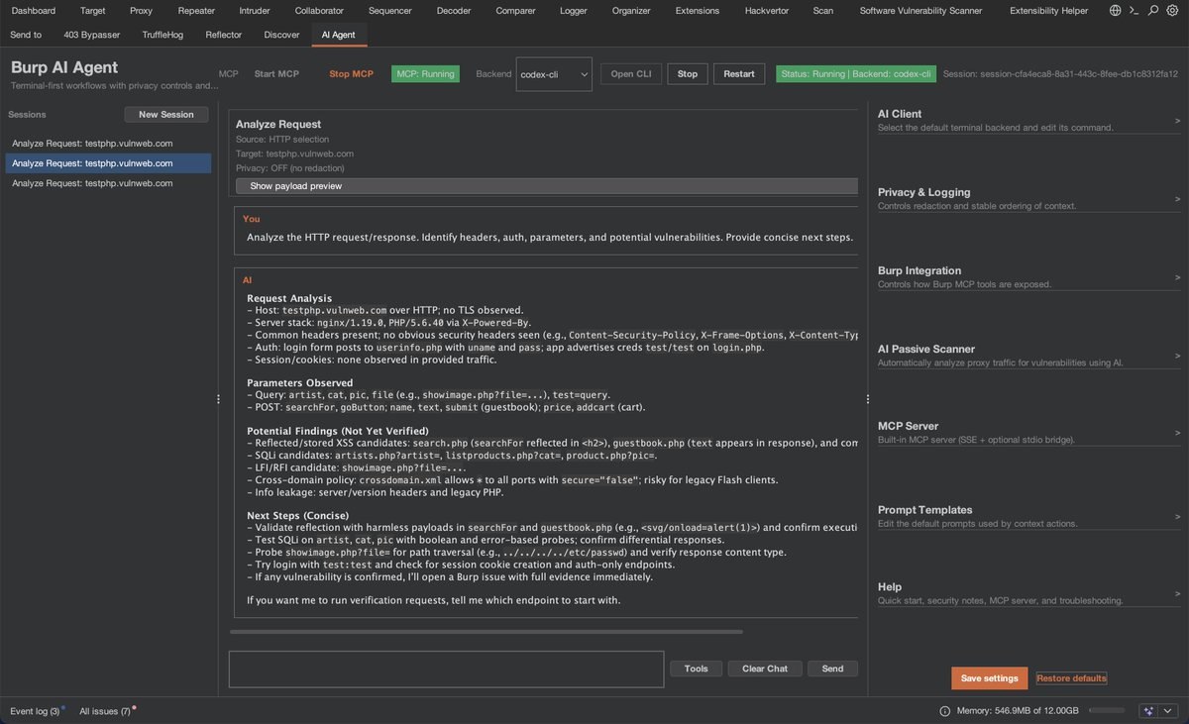1189x724 pixels.
Task: Open the Scan tab
Action: point(822,11)
